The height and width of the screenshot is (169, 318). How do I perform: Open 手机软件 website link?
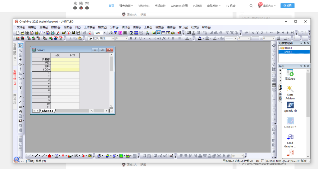[160, 6]
